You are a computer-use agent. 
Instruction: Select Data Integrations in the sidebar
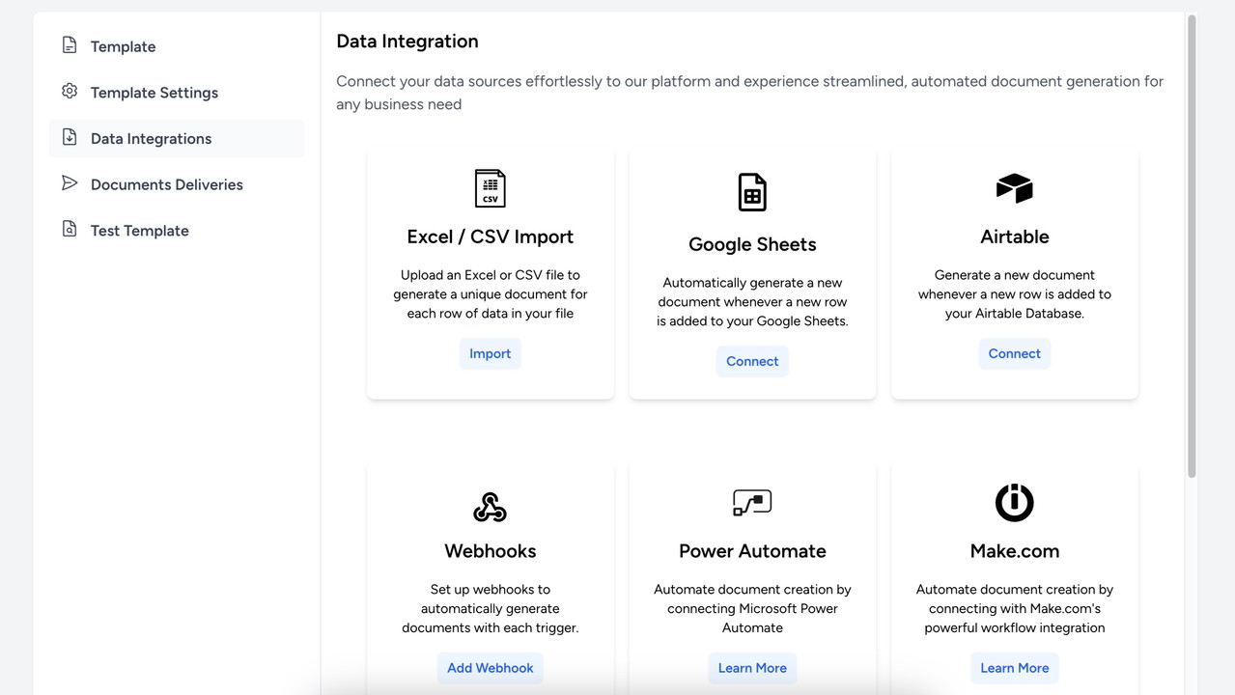coord(151,139)
